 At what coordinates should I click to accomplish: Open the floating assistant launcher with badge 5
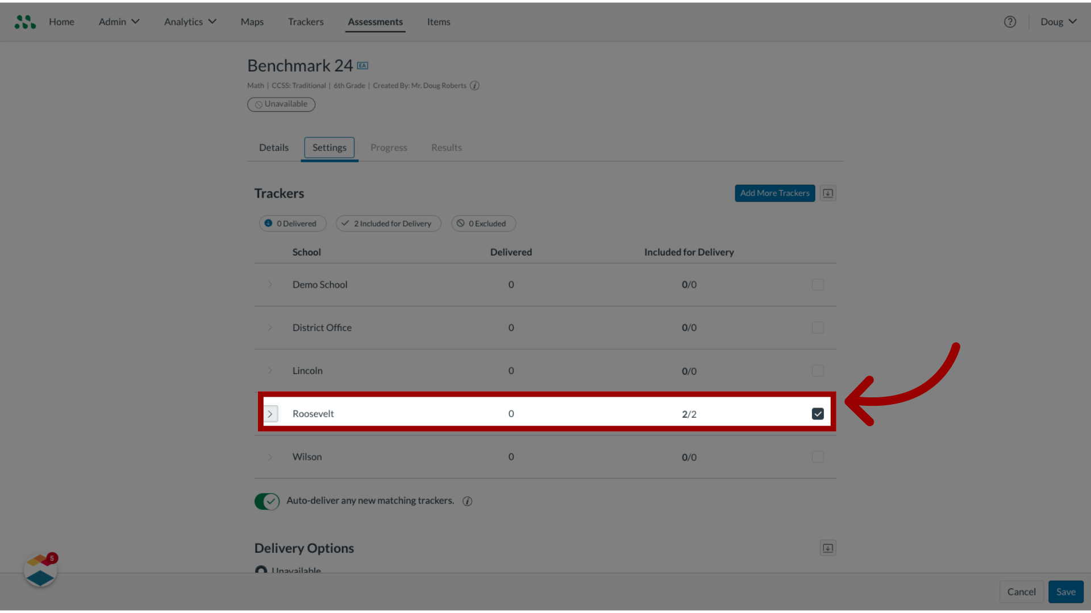point(40,570)
